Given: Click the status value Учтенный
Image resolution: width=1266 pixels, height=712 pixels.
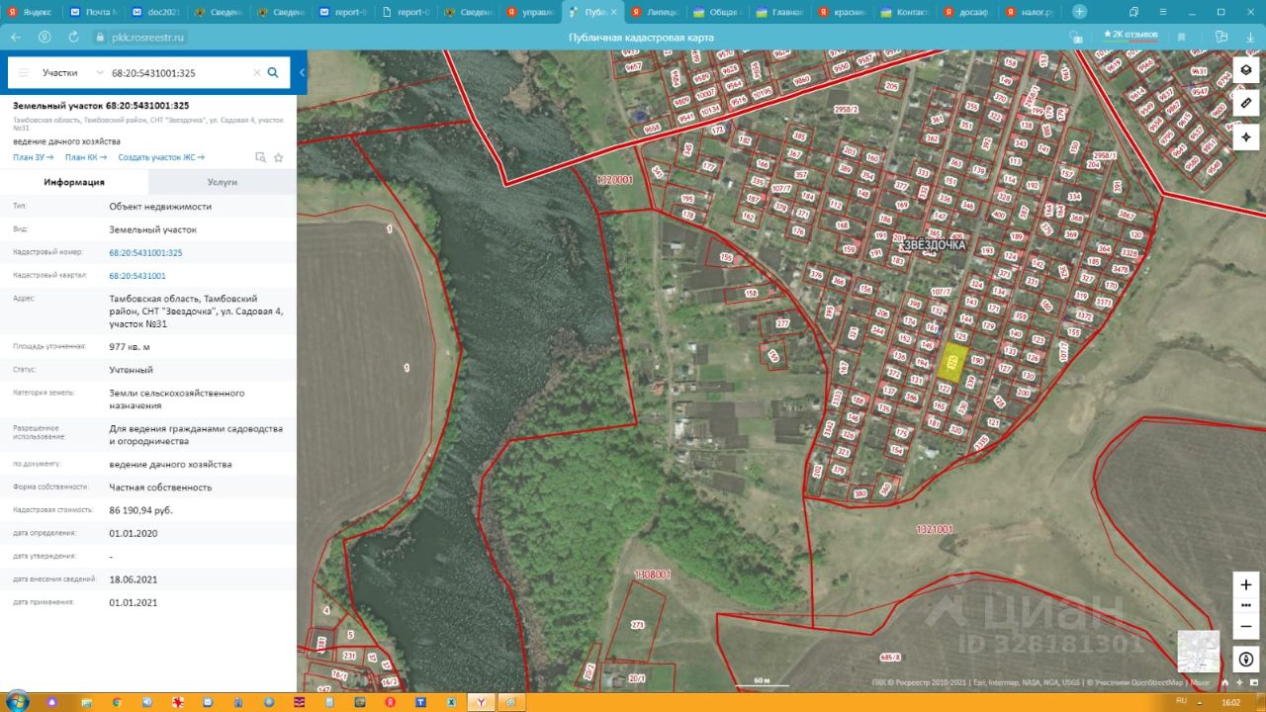Looking at the screenshot, I should 132,370.
